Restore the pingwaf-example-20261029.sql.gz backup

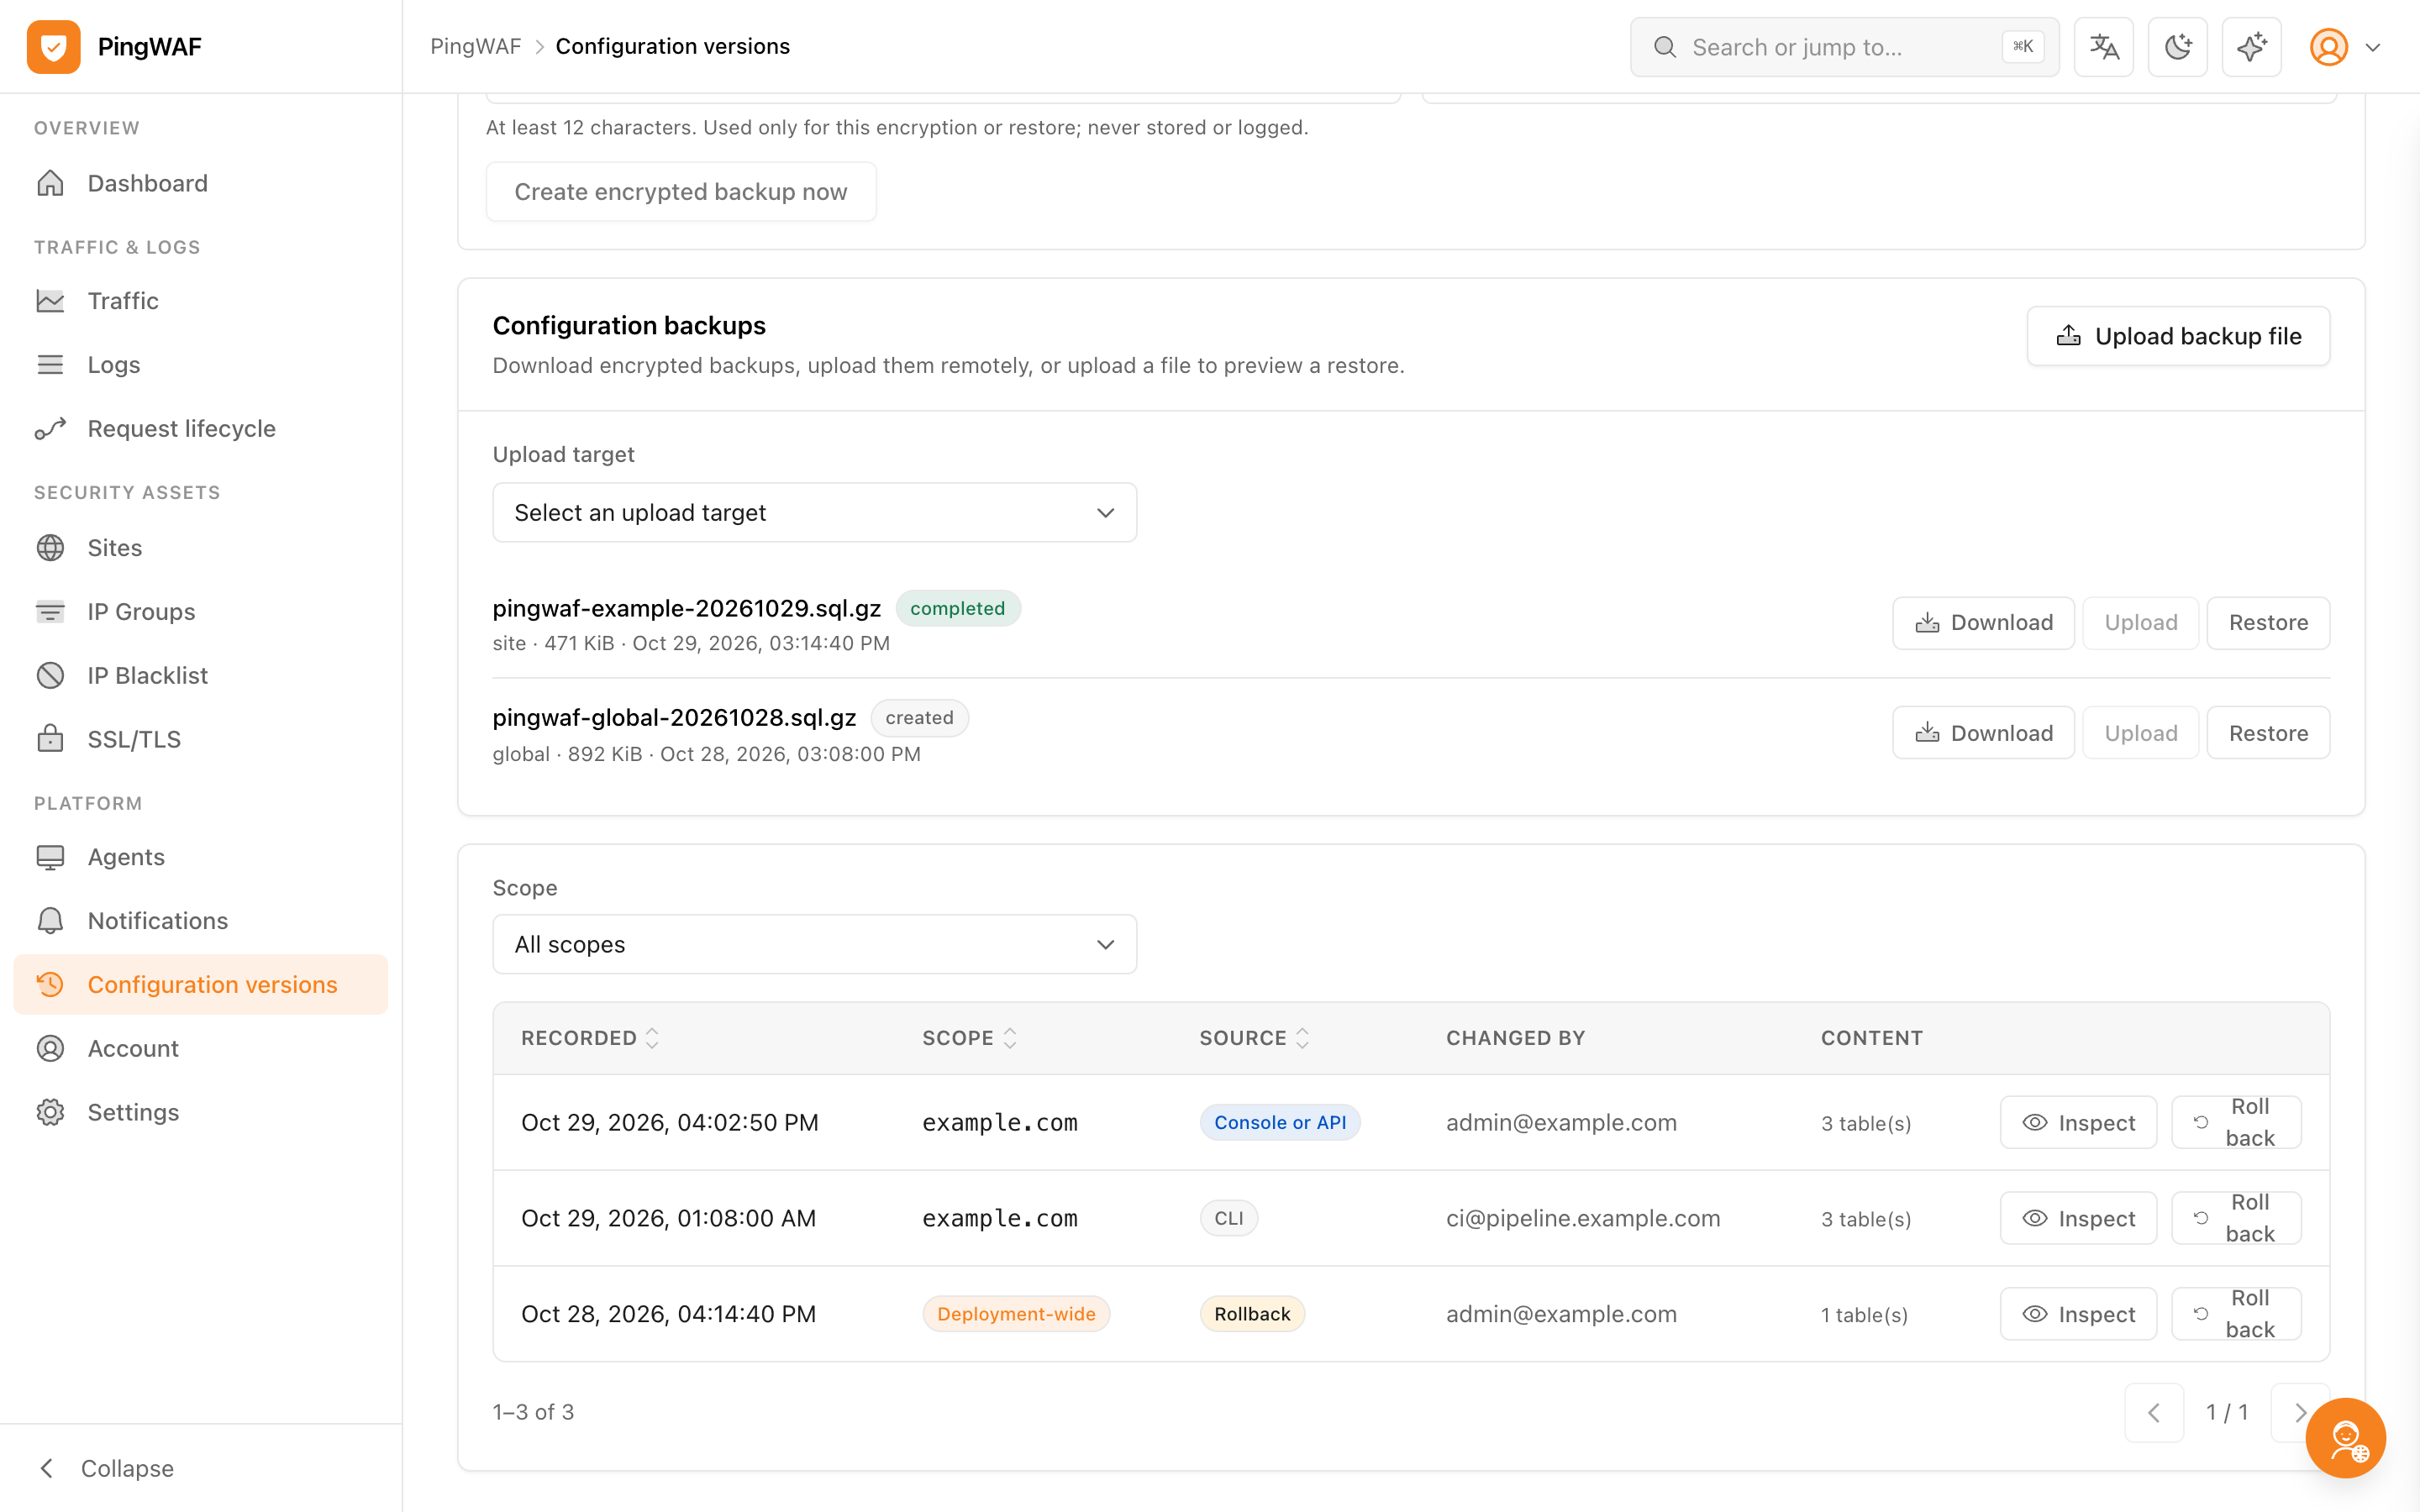coord(2268,623)
